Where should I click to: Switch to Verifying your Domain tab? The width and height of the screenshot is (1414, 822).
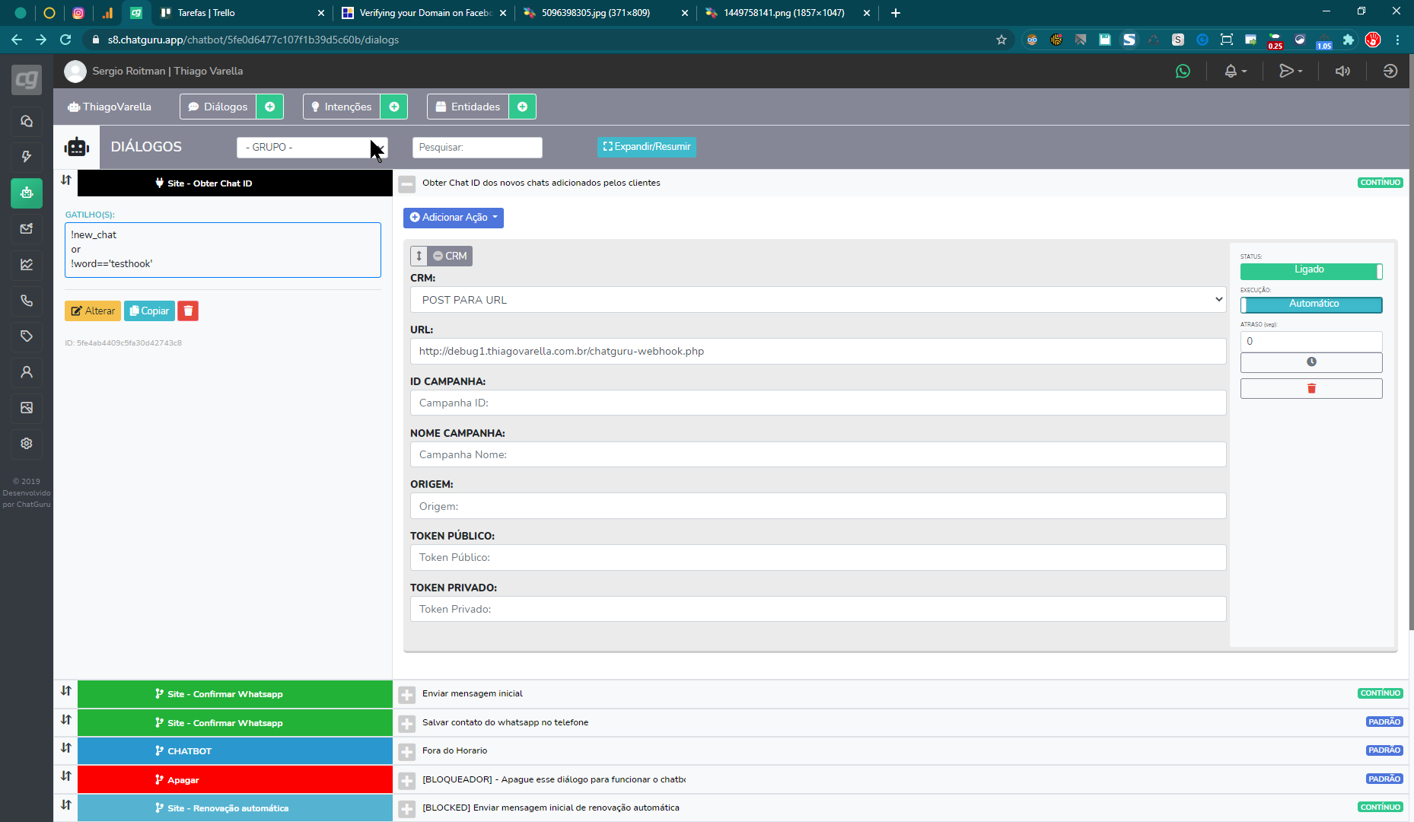pyautogui.click(x=424, y=13)
